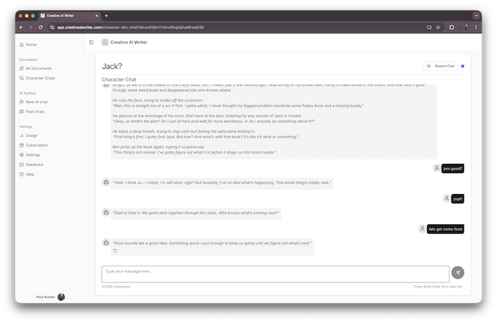Click bot avatar beside 'Yeah, I think so' reply
The height and width of the screenshot is (323, 497).
tap(106, 182)
